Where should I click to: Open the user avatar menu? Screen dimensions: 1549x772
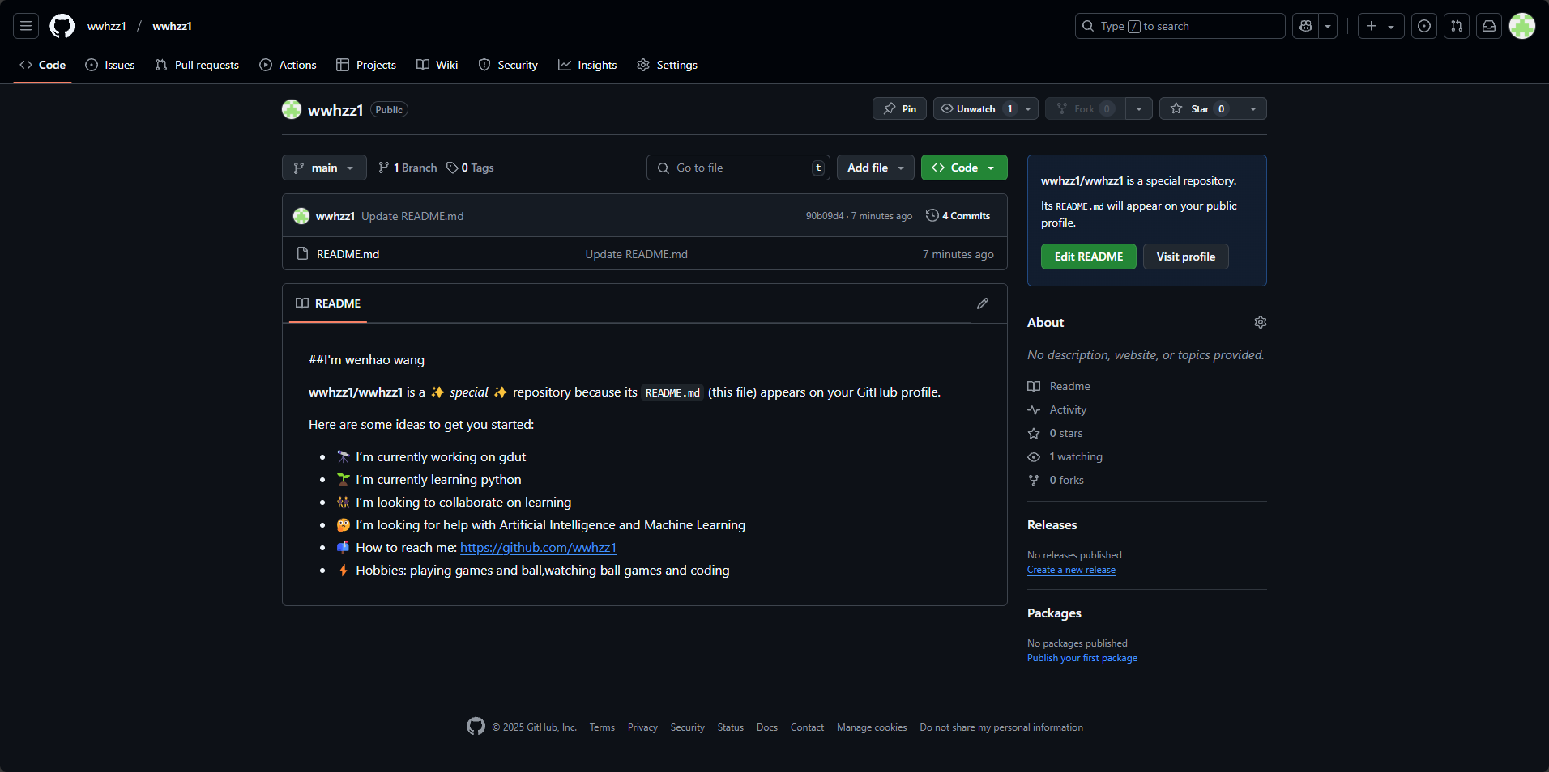tap(1522, 26)
